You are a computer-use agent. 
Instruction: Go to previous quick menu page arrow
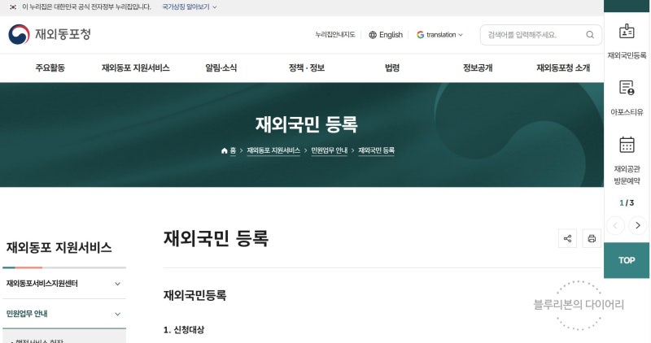pos(615,225)
